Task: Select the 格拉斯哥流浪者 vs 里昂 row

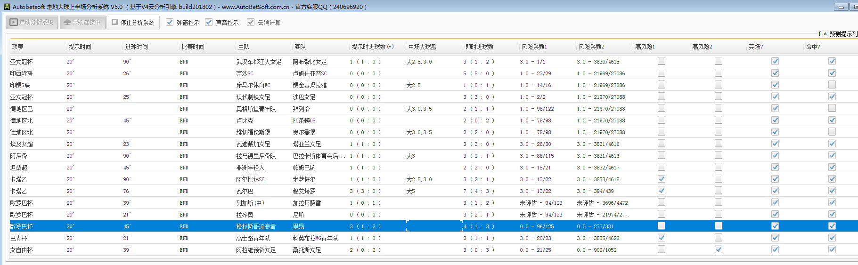Action: coord(256,226)
